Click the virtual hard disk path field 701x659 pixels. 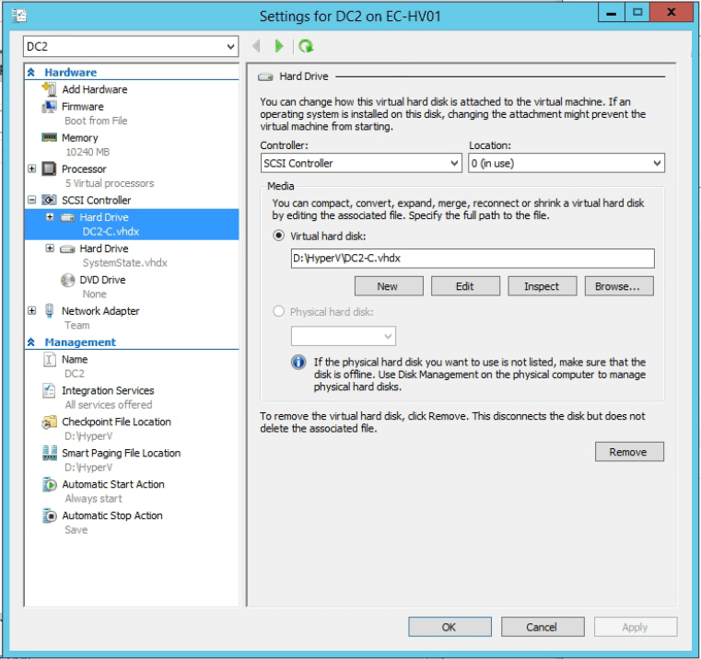click(x=472, y=259)
